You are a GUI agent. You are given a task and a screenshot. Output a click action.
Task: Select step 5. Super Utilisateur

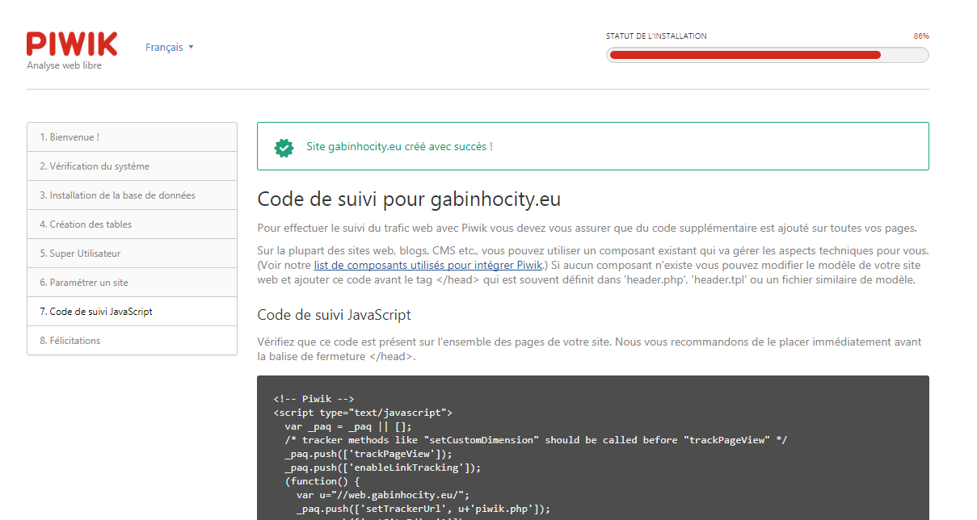[x=132, y=254]
